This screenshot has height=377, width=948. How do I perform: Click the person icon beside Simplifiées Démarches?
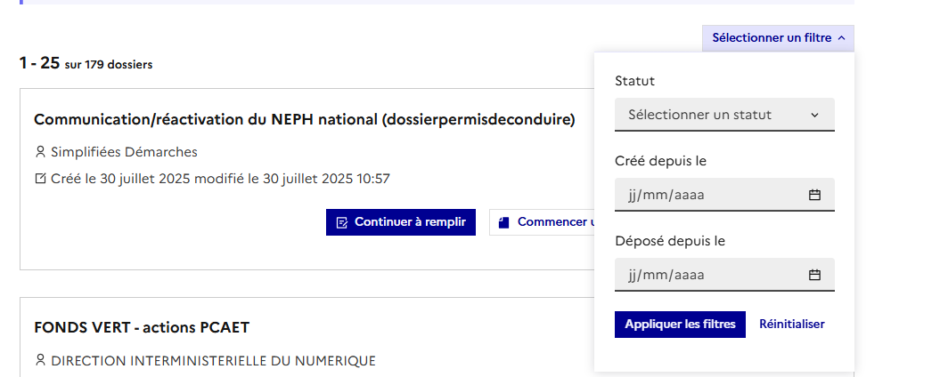[39, 152]
